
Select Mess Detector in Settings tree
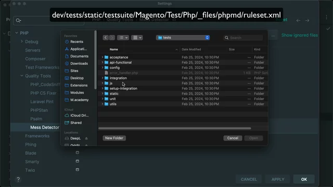point(45,127)
